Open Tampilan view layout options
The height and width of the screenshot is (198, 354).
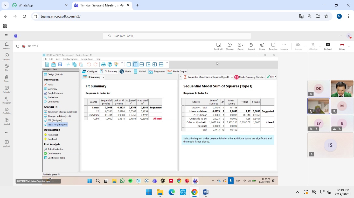273,46
